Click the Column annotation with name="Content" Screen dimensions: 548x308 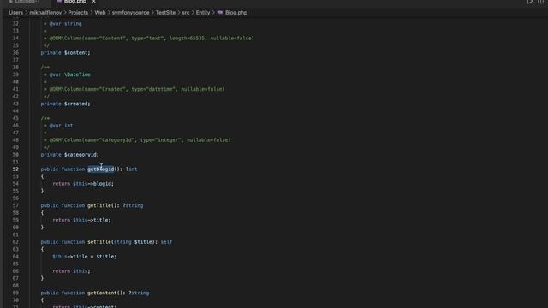tap(152, 38)
